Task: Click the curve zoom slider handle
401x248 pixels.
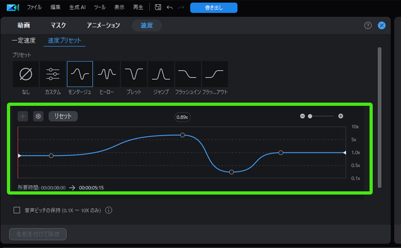Action: coord(310,116)
